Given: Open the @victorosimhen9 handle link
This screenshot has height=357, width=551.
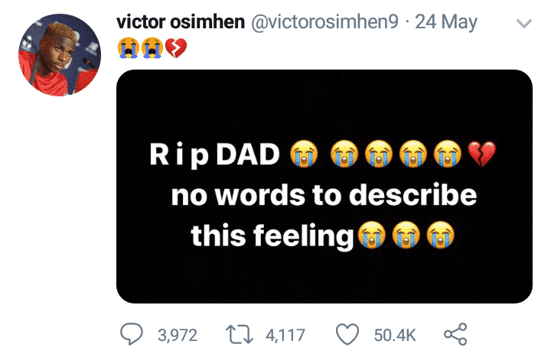Looking at the screenshot, I should [x=321, y=22].
